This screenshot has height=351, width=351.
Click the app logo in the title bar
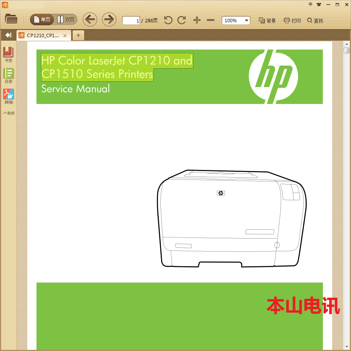coord(5,5)
